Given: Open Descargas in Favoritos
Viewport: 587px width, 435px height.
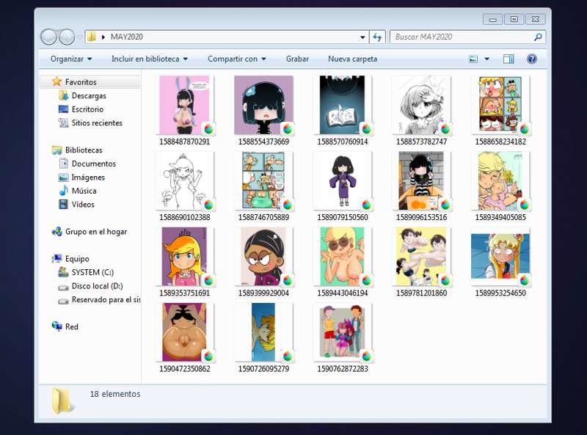Looking at the screenshot, I should pyautogui.click(x=88, y=96).
